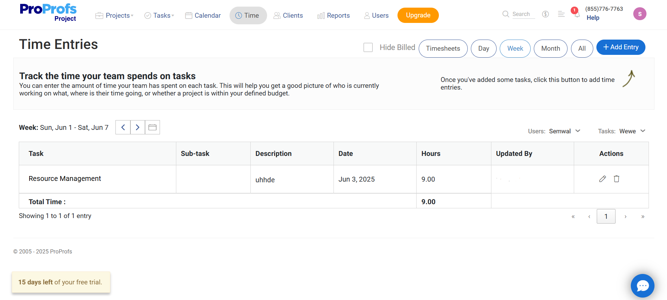667x300 pixels.
Task: Open the week date picker calendar icon
Action: pos(152,127)
